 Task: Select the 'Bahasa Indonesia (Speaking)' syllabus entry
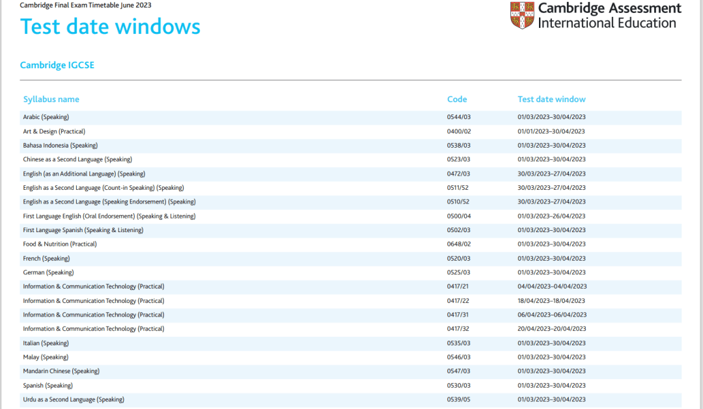pyautogui.click(x=61, y=146)
